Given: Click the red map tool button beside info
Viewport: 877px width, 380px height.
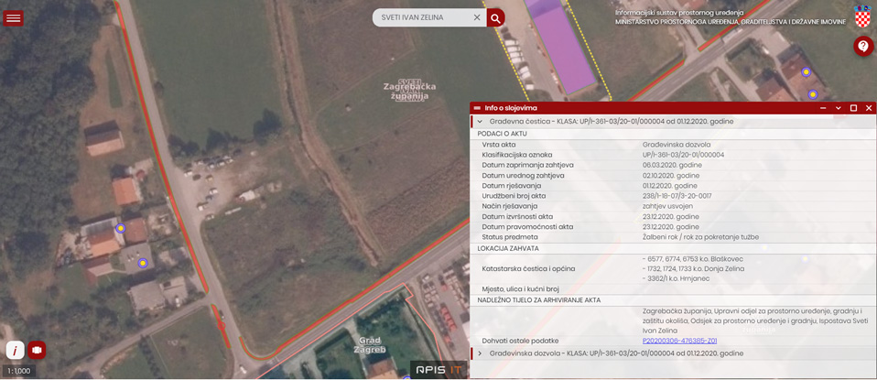Looking at the screenshot, I should coord(37,349).
